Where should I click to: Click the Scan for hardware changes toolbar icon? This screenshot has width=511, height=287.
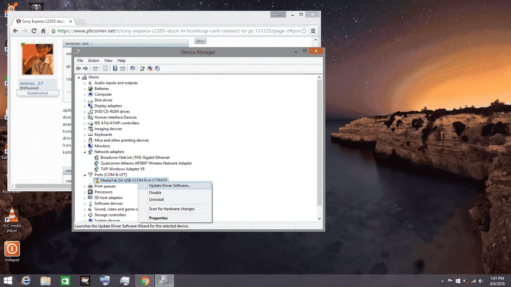(132, 68)
